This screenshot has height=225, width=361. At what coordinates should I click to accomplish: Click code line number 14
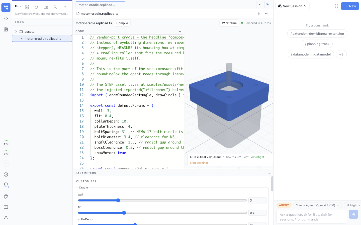coord(81,105)
